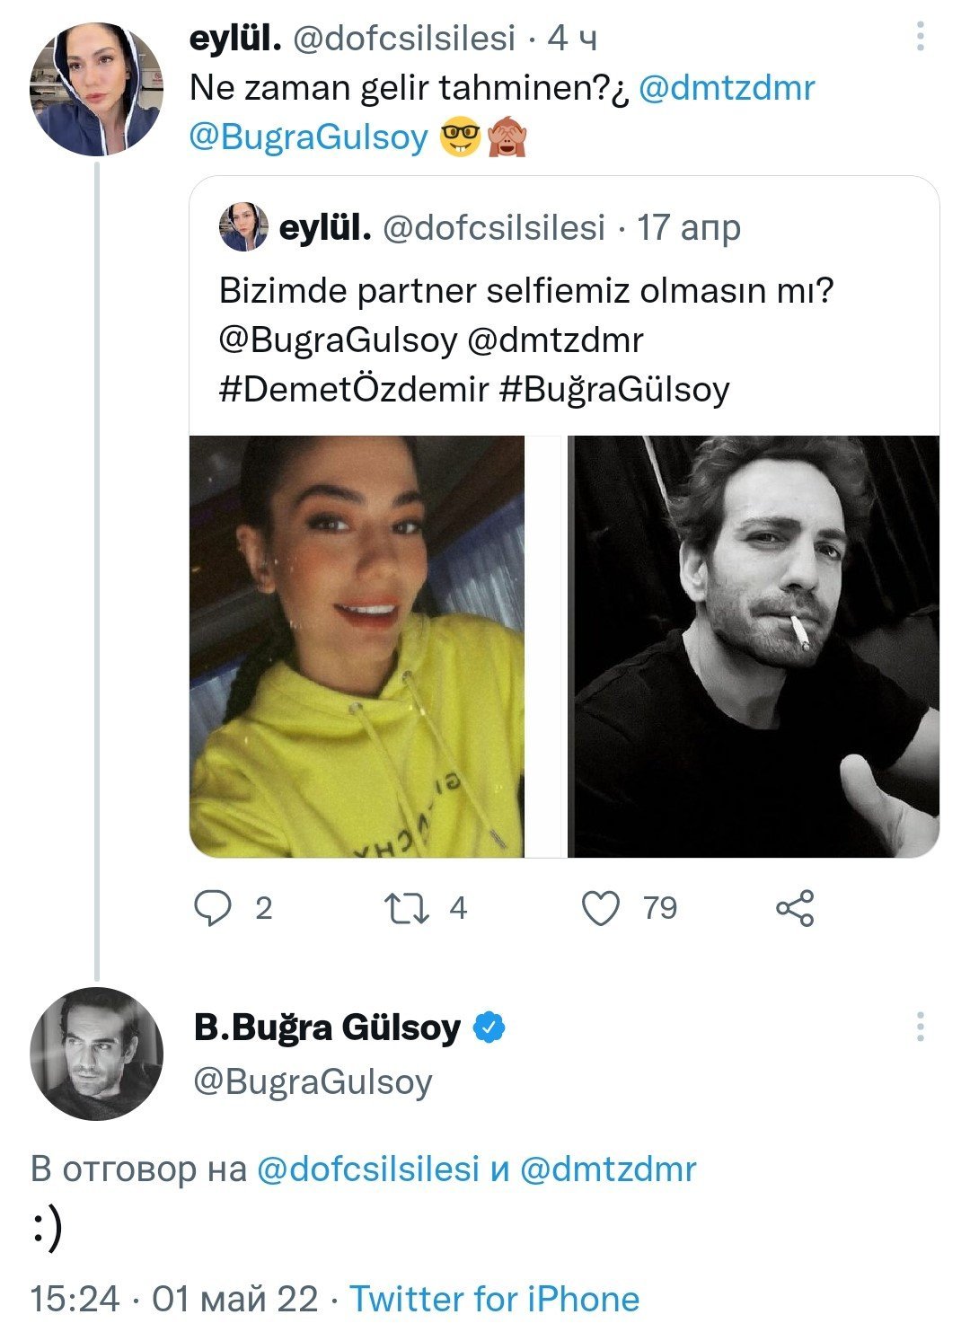Open B.Buğra Gülsoy's profile avatar
This screenshot has height=1332, width=970.
point(97,1054)
